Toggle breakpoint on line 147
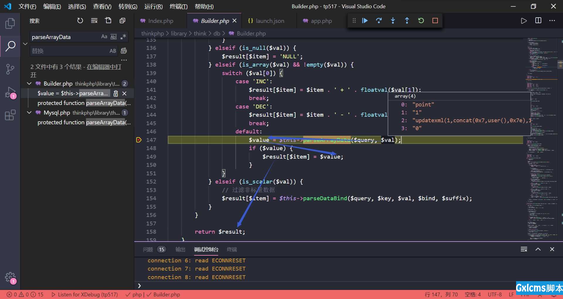Viewport: 563px width, 299px height. pyautogui.click(x=139, y=140)
